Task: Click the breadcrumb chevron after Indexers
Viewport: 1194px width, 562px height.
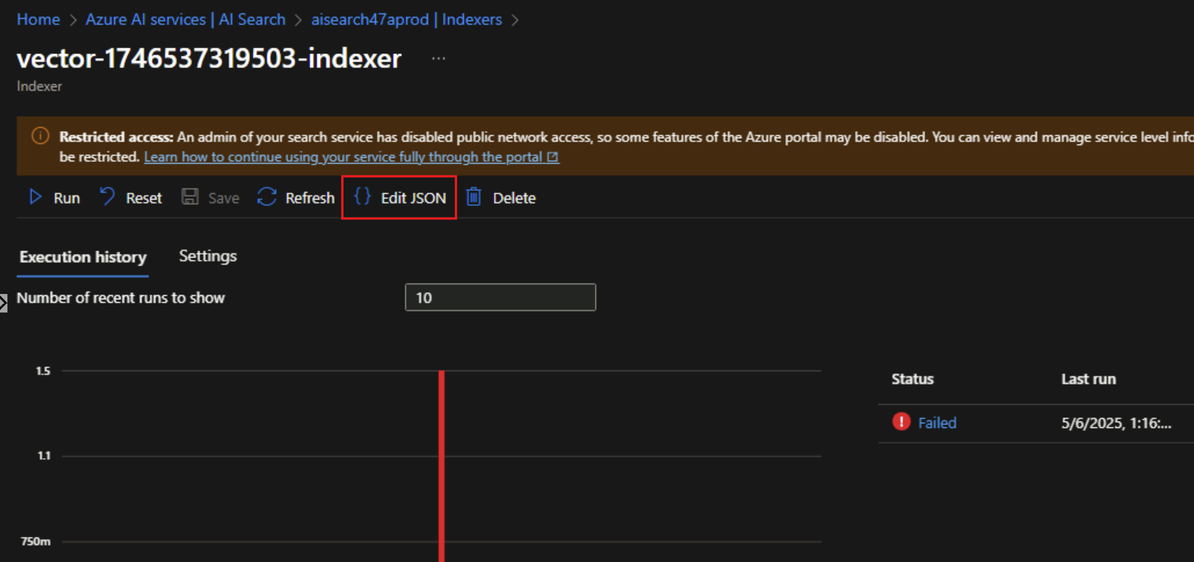Action: 515,20
